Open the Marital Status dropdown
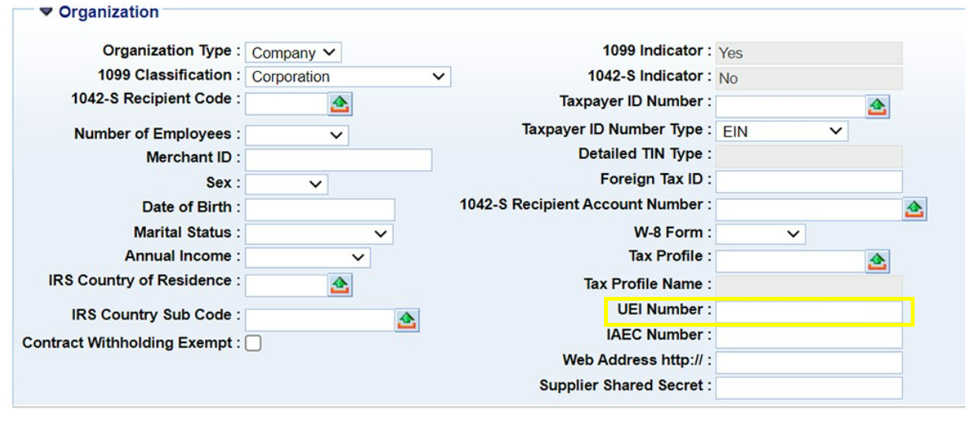Viewport: 977px width, 426px height. pyautogui.click(x=319, y=234)
